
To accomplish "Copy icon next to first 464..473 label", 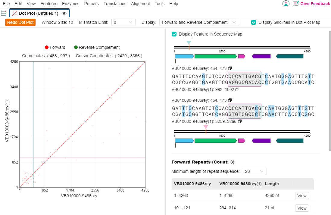I will pyautogui.click(x=230, y=68).
